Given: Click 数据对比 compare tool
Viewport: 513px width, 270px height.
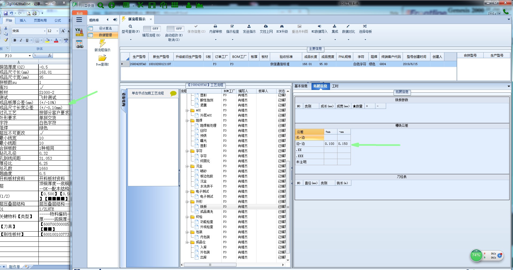Looking at the screenshot, I should click(x=348, y=29).
